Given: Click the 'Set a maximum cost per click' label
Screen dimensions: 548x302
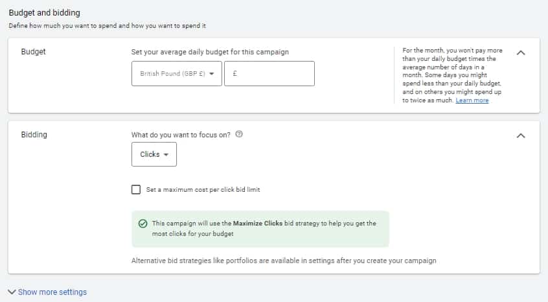Looking at the screenshot, I should pyautogui.click(x=203, y=190).
